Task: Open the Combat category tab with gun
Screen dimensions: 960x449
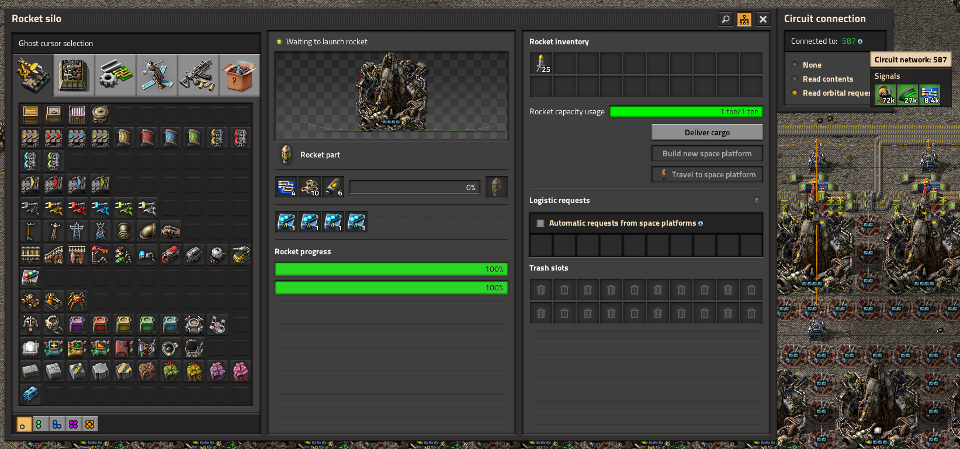Action: [x=198, y=75]
